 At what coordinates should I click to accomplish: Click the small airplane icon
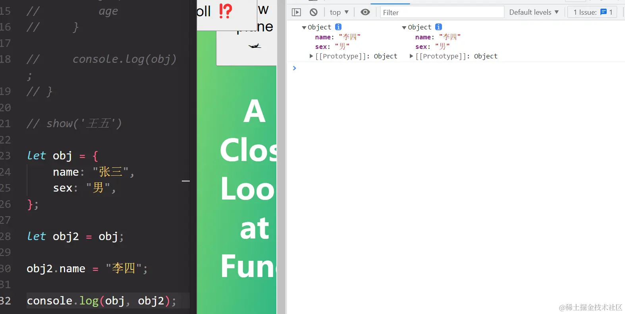(x=255, y=46)
